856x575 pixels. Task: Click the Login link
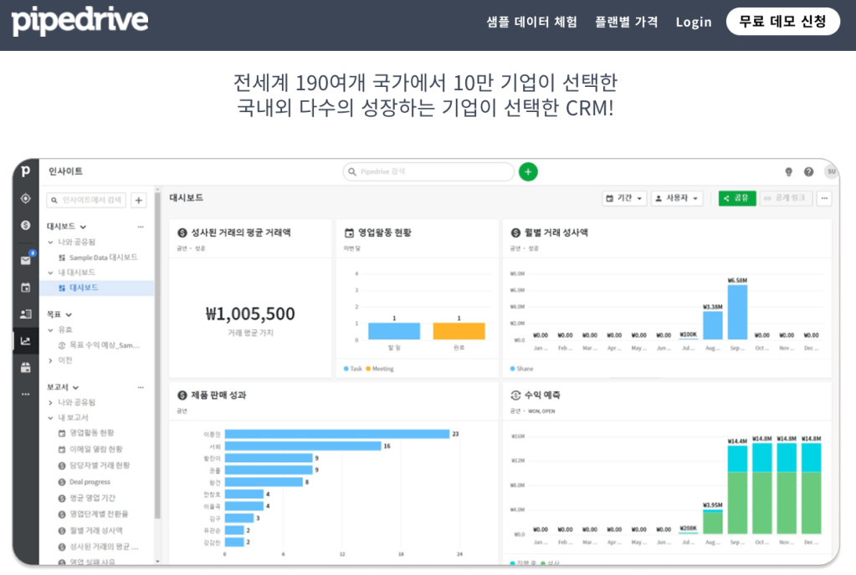(x=694, y=23)
